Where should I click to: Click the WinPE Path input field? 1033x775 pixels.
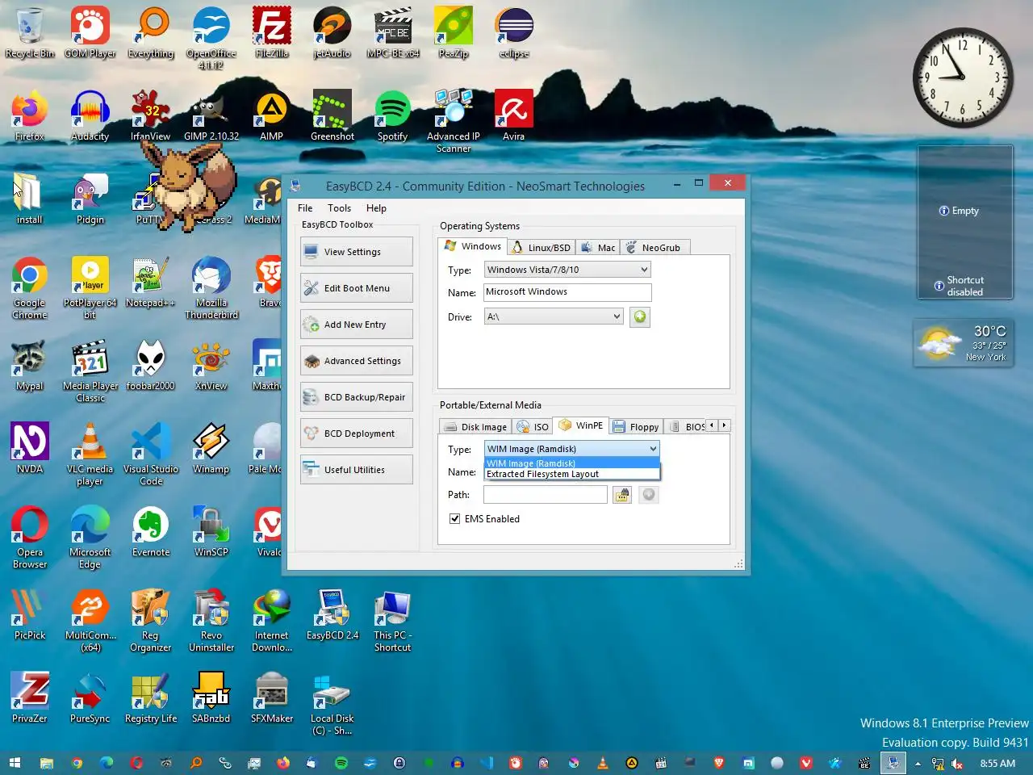click(545, 494)
